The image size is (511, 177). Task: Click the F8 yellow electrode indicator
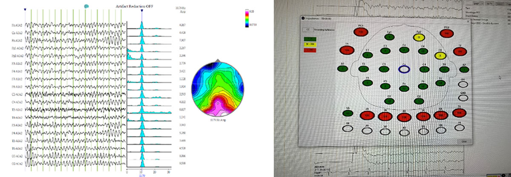(440, 55)
